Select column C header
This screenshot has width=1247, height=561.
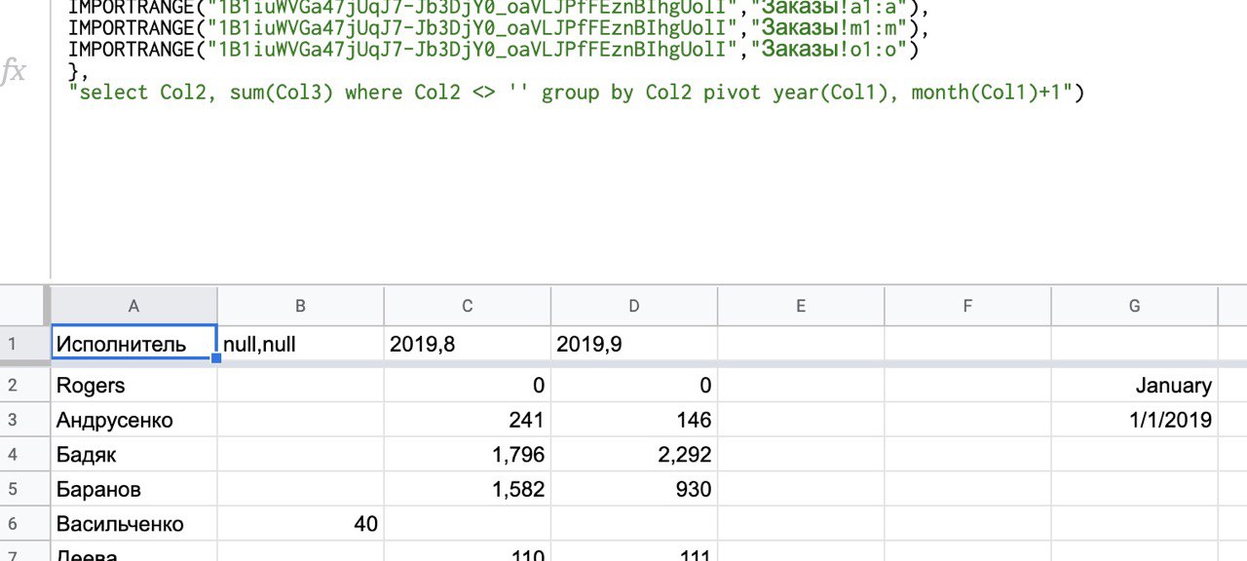point(468,306)
